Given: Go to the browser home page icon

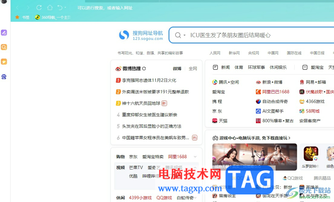Looking at the screenshot, I should point(50,8).
